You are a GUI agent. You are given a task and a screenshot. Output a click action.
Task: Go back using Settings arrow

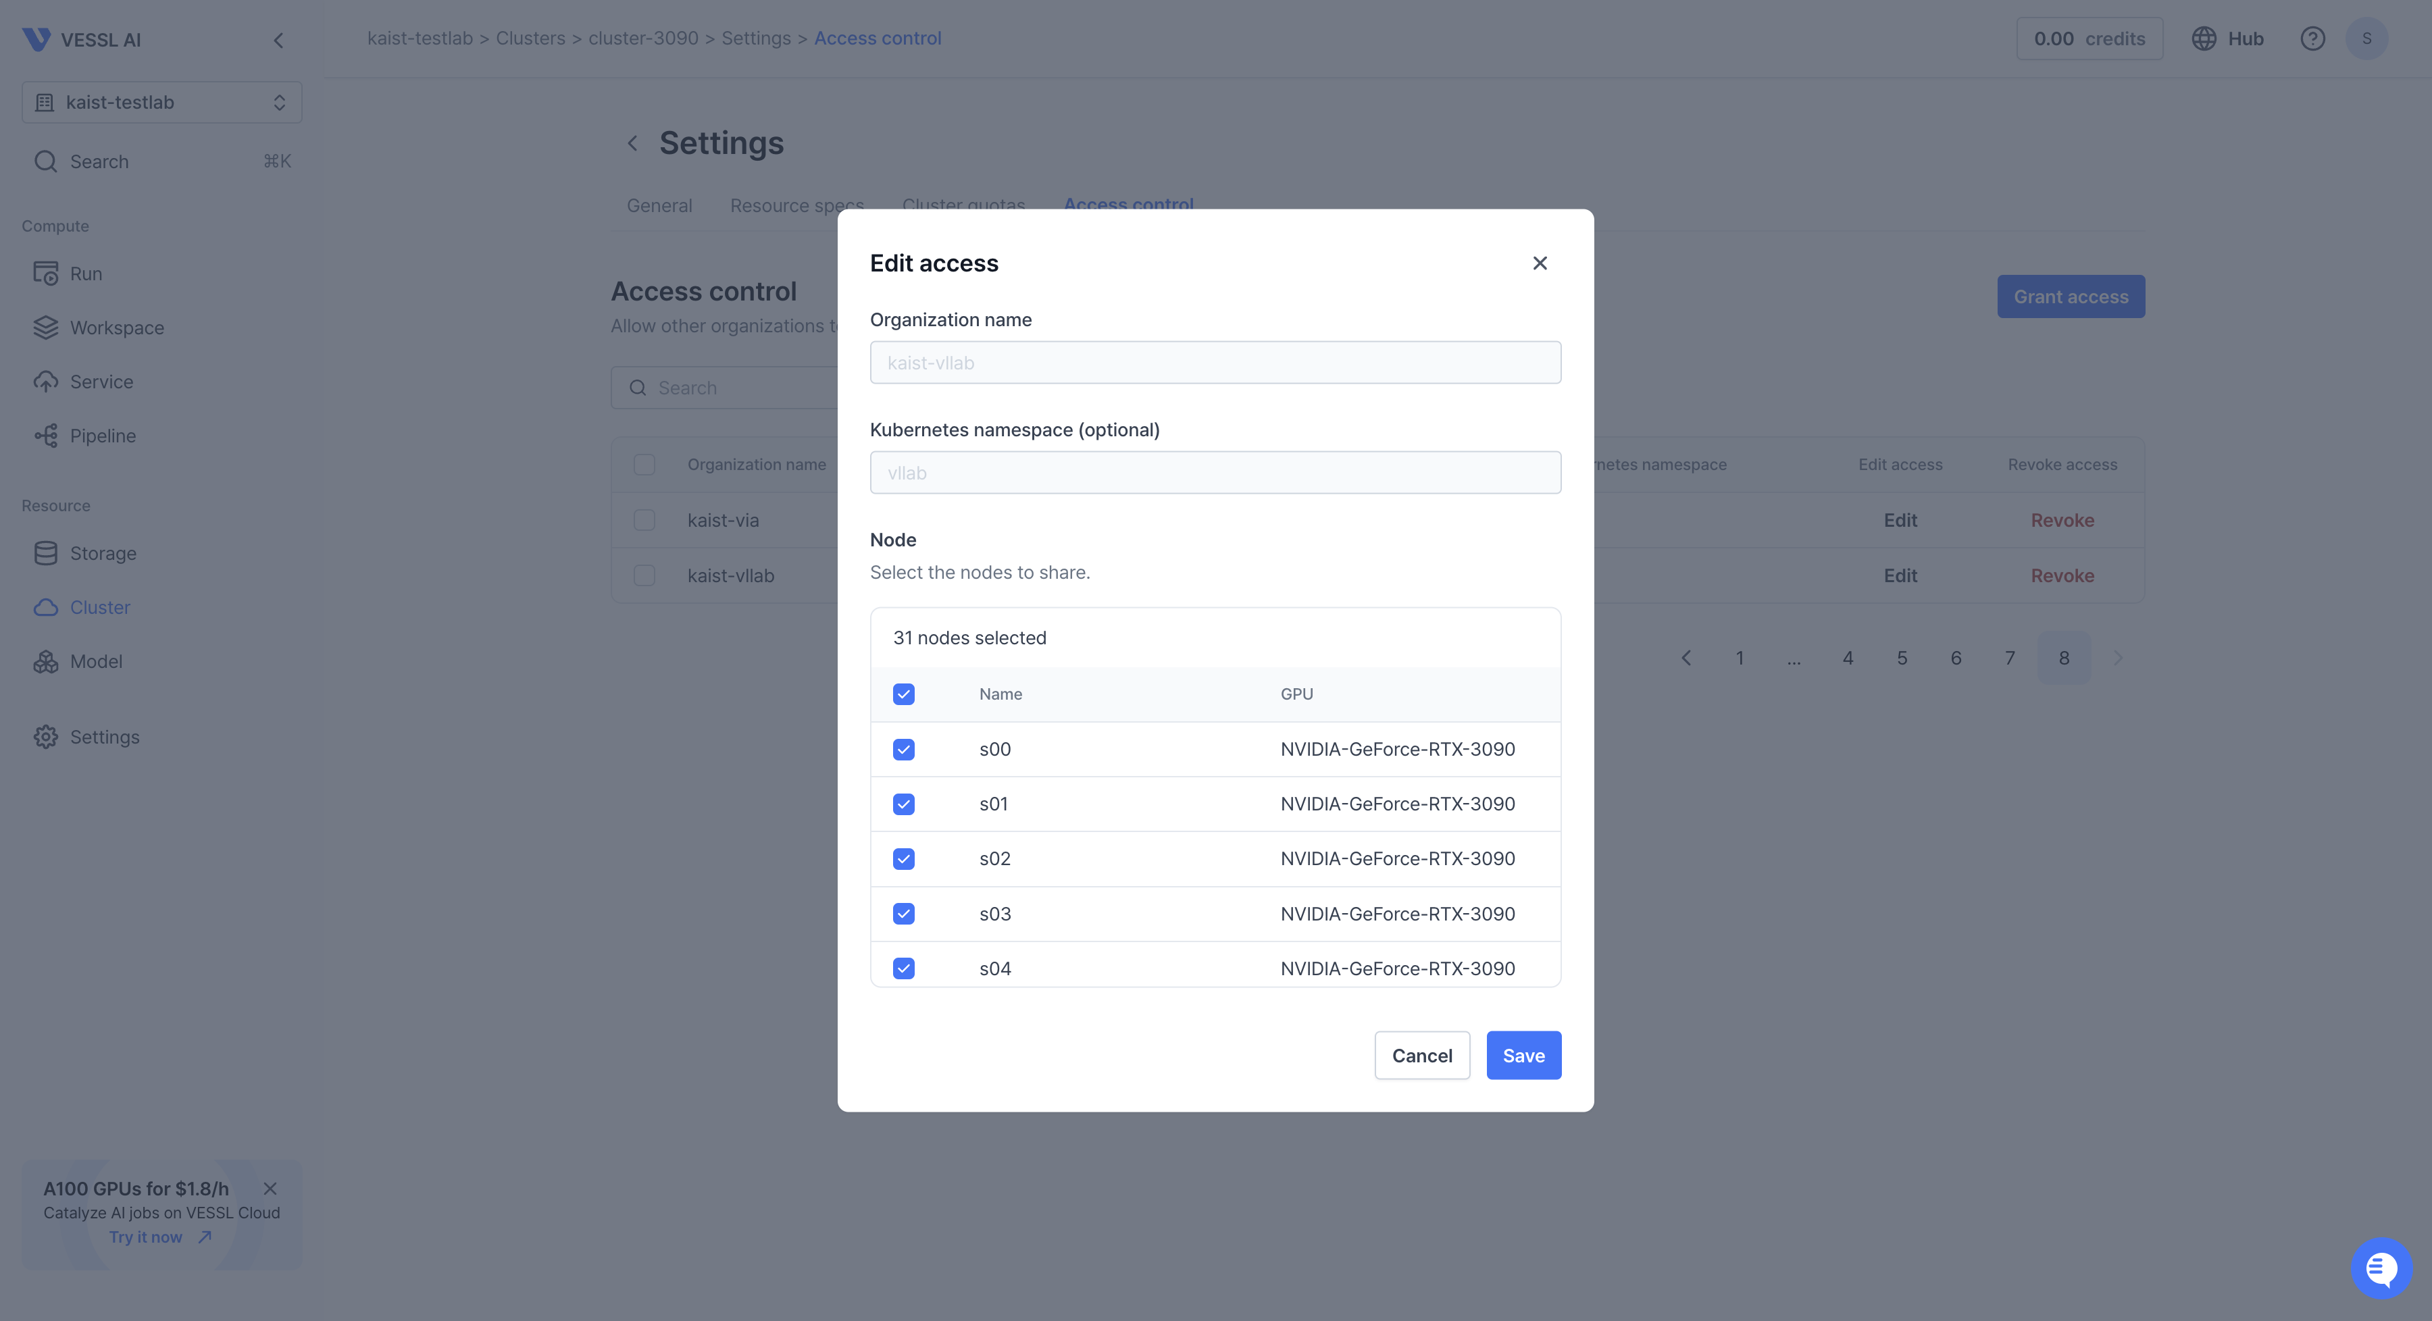(632, 143)
